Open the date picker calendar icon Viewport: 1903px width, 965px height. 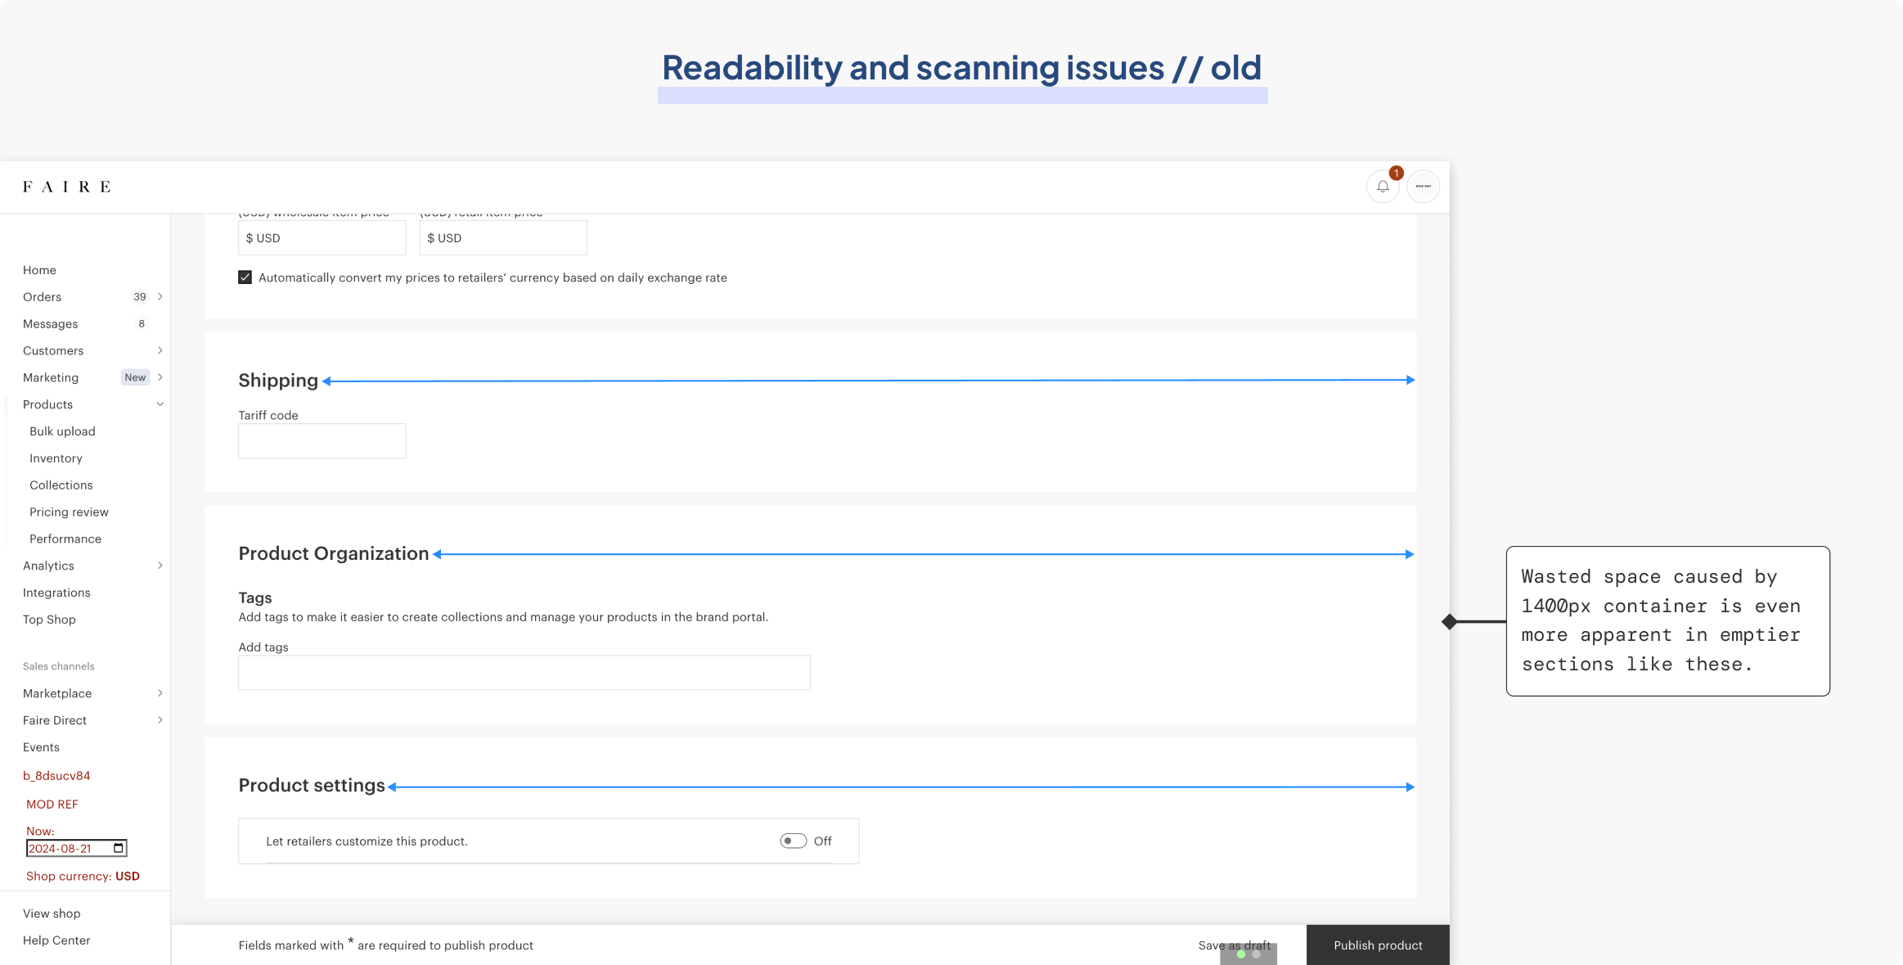pos(119,848)
